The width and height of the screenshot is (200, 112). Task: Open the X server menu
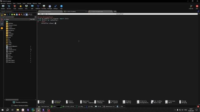click(x=19, y=3)
